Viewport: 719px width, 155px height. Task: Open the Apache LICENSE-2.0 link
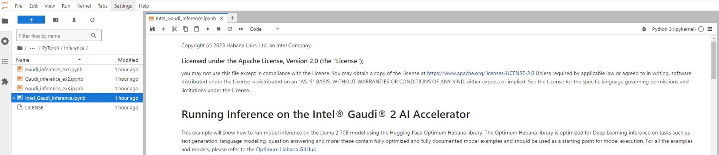(x=480, y=73)
